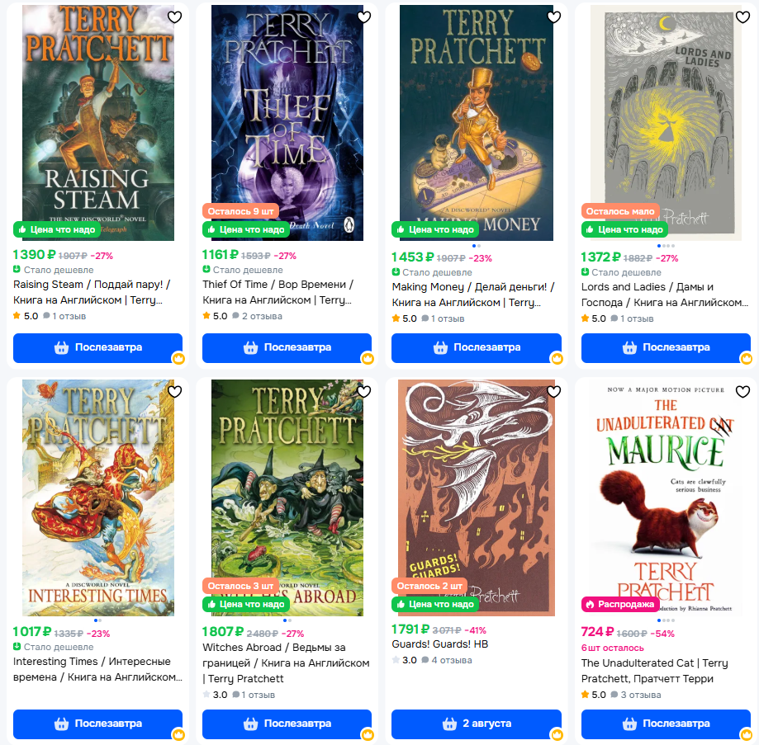Image resolution: width=759 pixels, height=745 pixels.
Task: Click Распродажа badge on The Unadulterated Cat
Action: 619,604
